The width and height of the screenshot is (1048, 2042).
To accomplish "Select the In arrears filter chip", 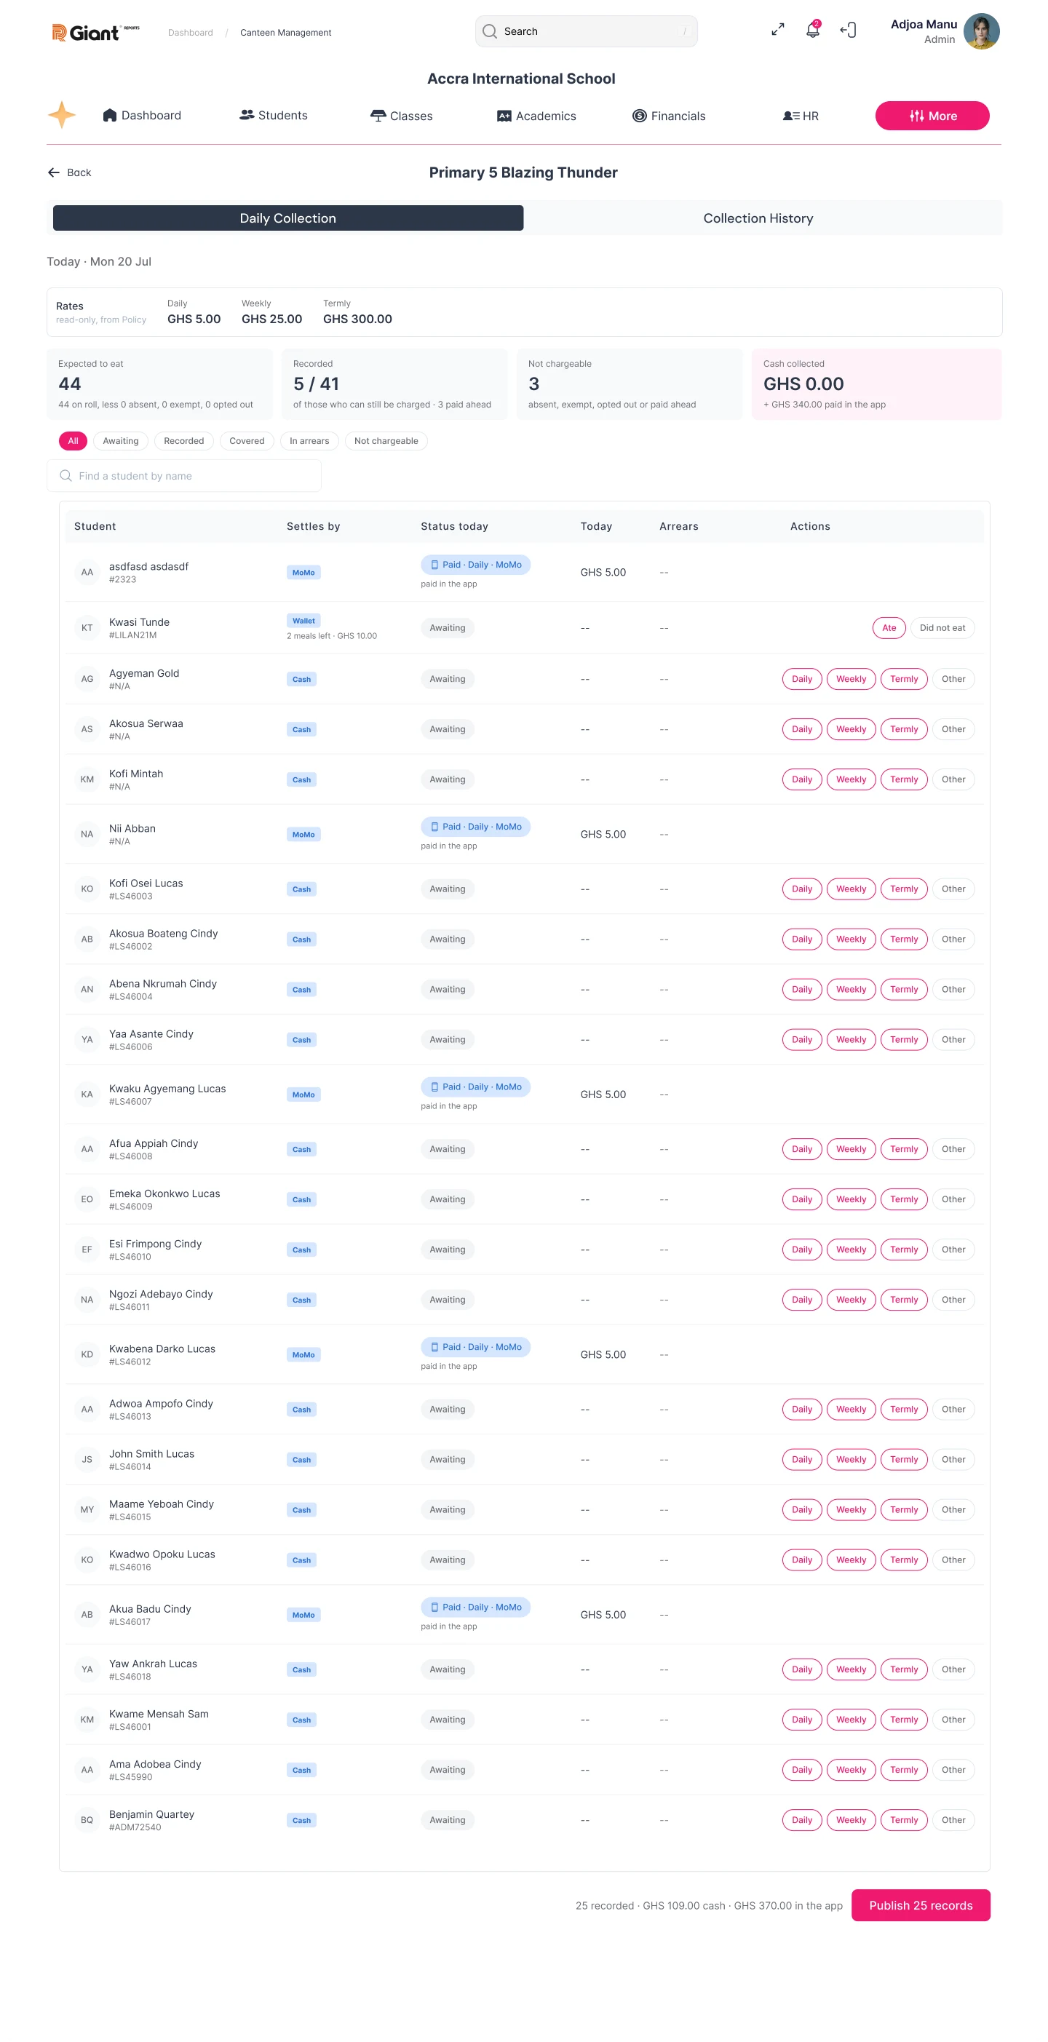I will 309,441.
